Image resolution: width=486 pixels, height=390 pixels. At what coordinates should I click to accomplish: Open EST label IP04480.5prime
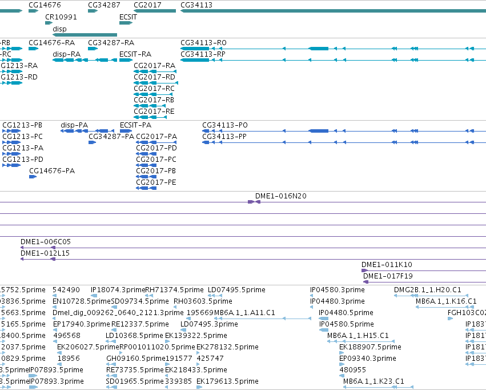[346, 313]
